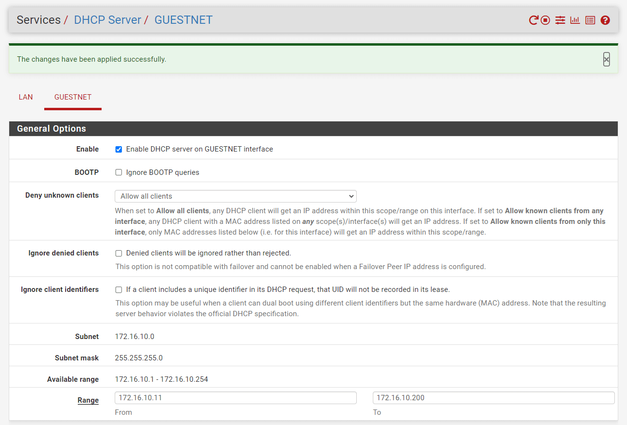The width and height of the screenshot is (627, 425).
Task: Switch to the LAN tab
Action: point(26,97)
